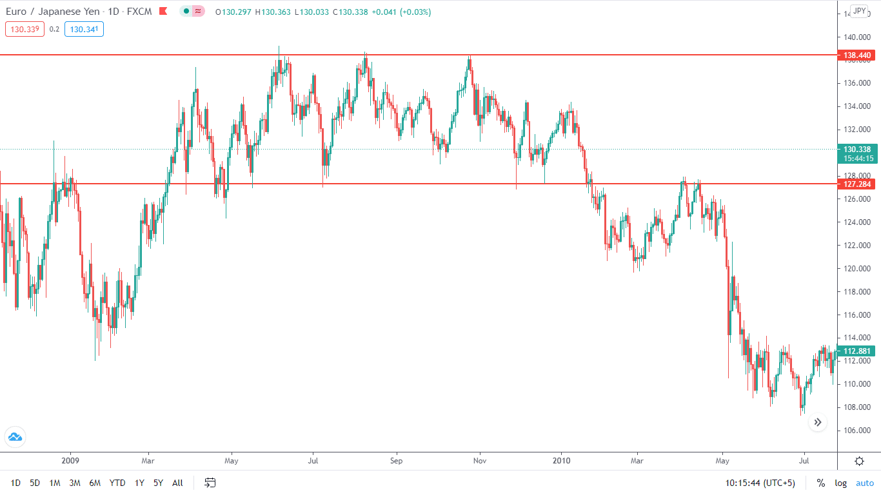Click the high value H130.363
Image resolution: width=881 pixels, height=495 pixels.
[x=273, y=12]
